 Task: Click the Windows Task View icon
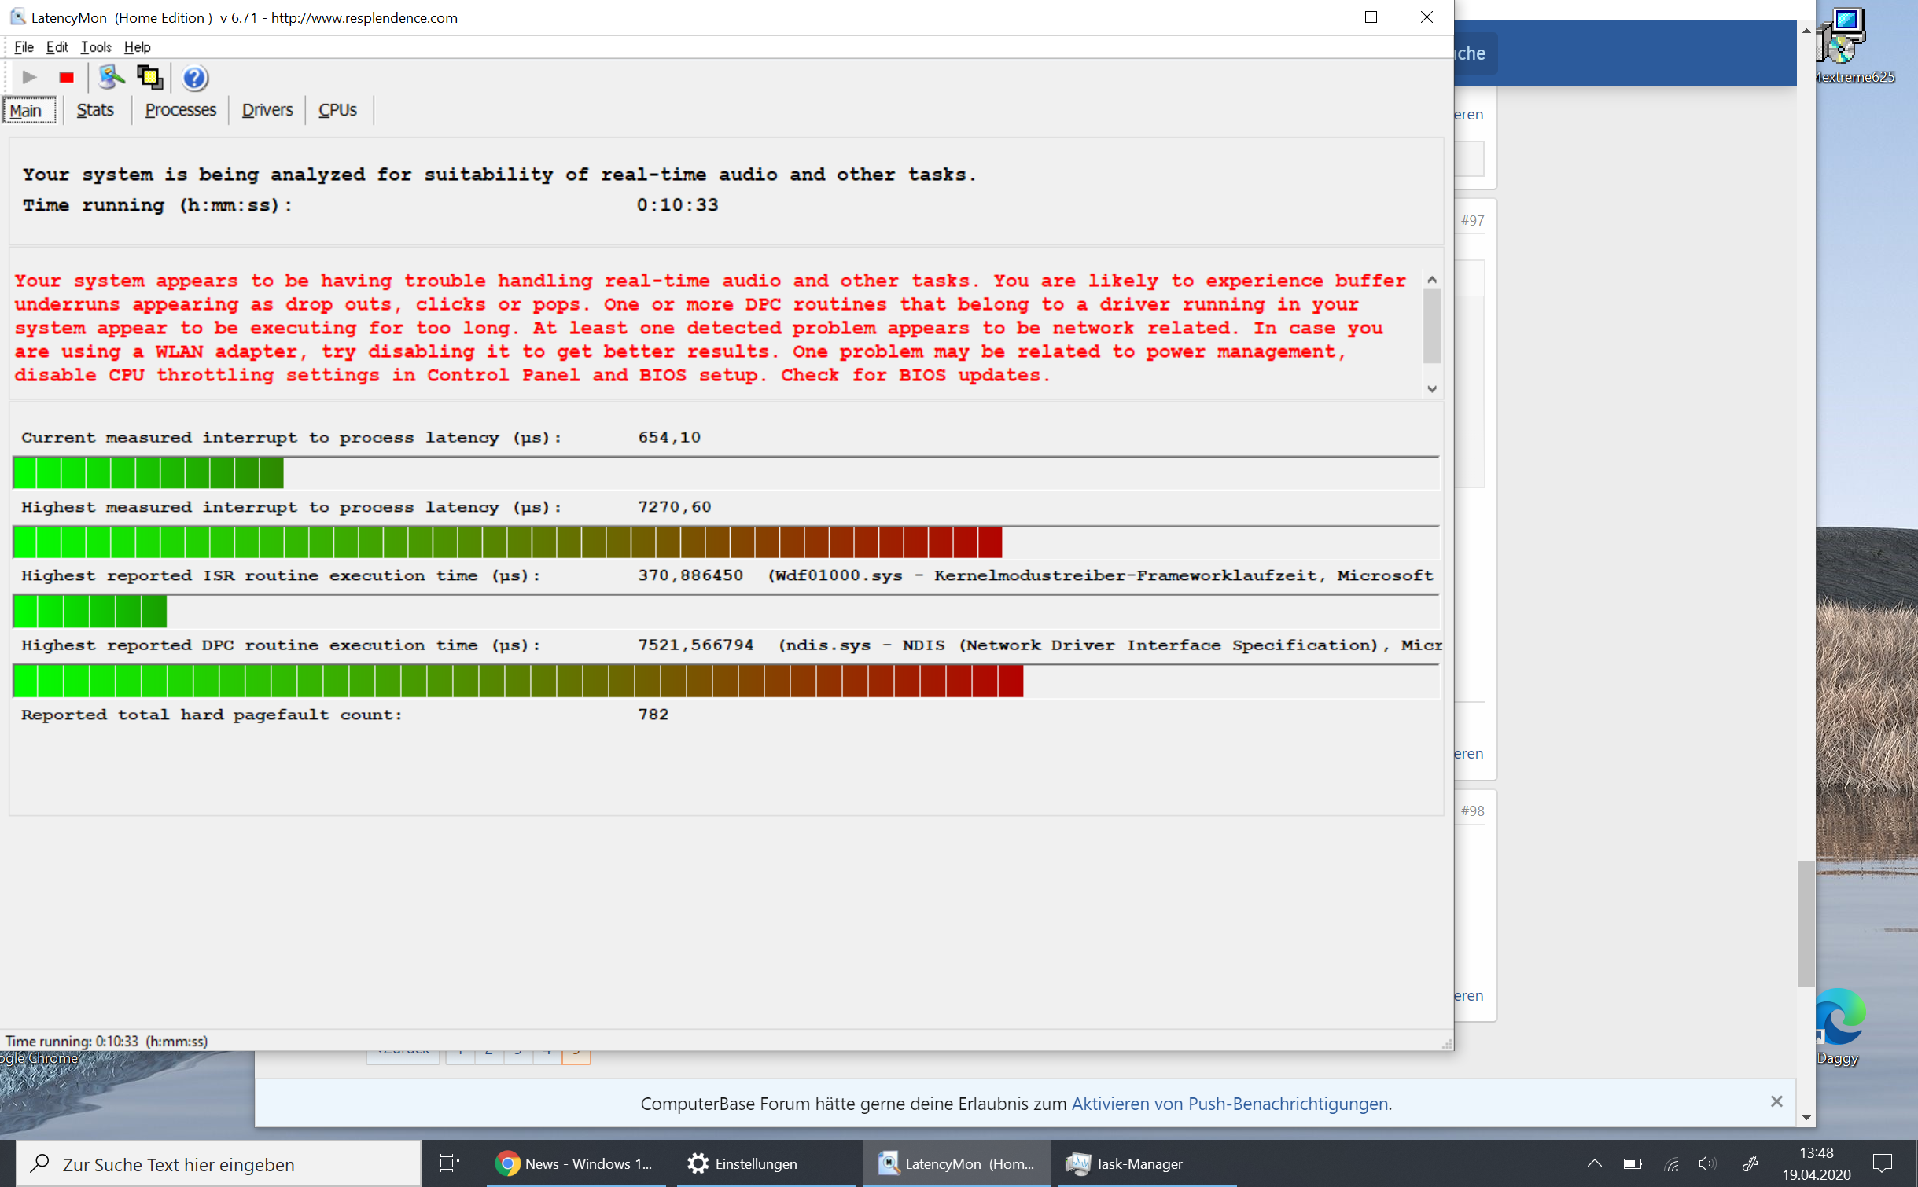tap(449, 1163)
